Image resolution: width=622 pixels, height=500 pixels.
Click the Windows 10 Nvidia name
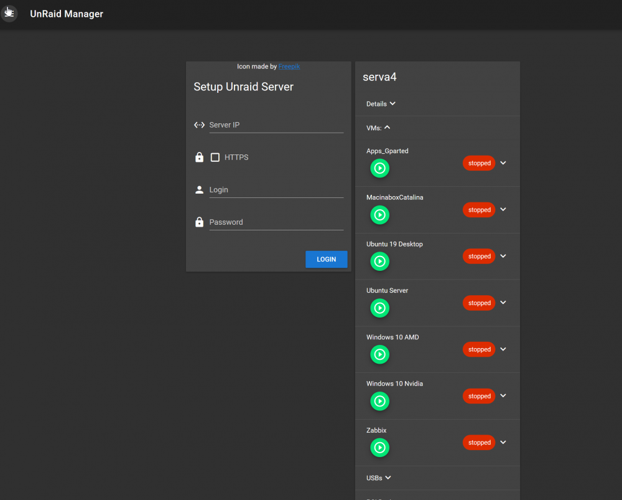(x=394, y=384)
